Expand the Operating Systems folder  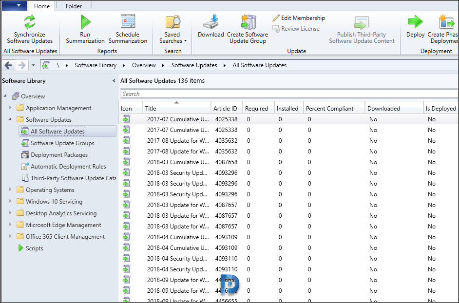coord(10,189)
